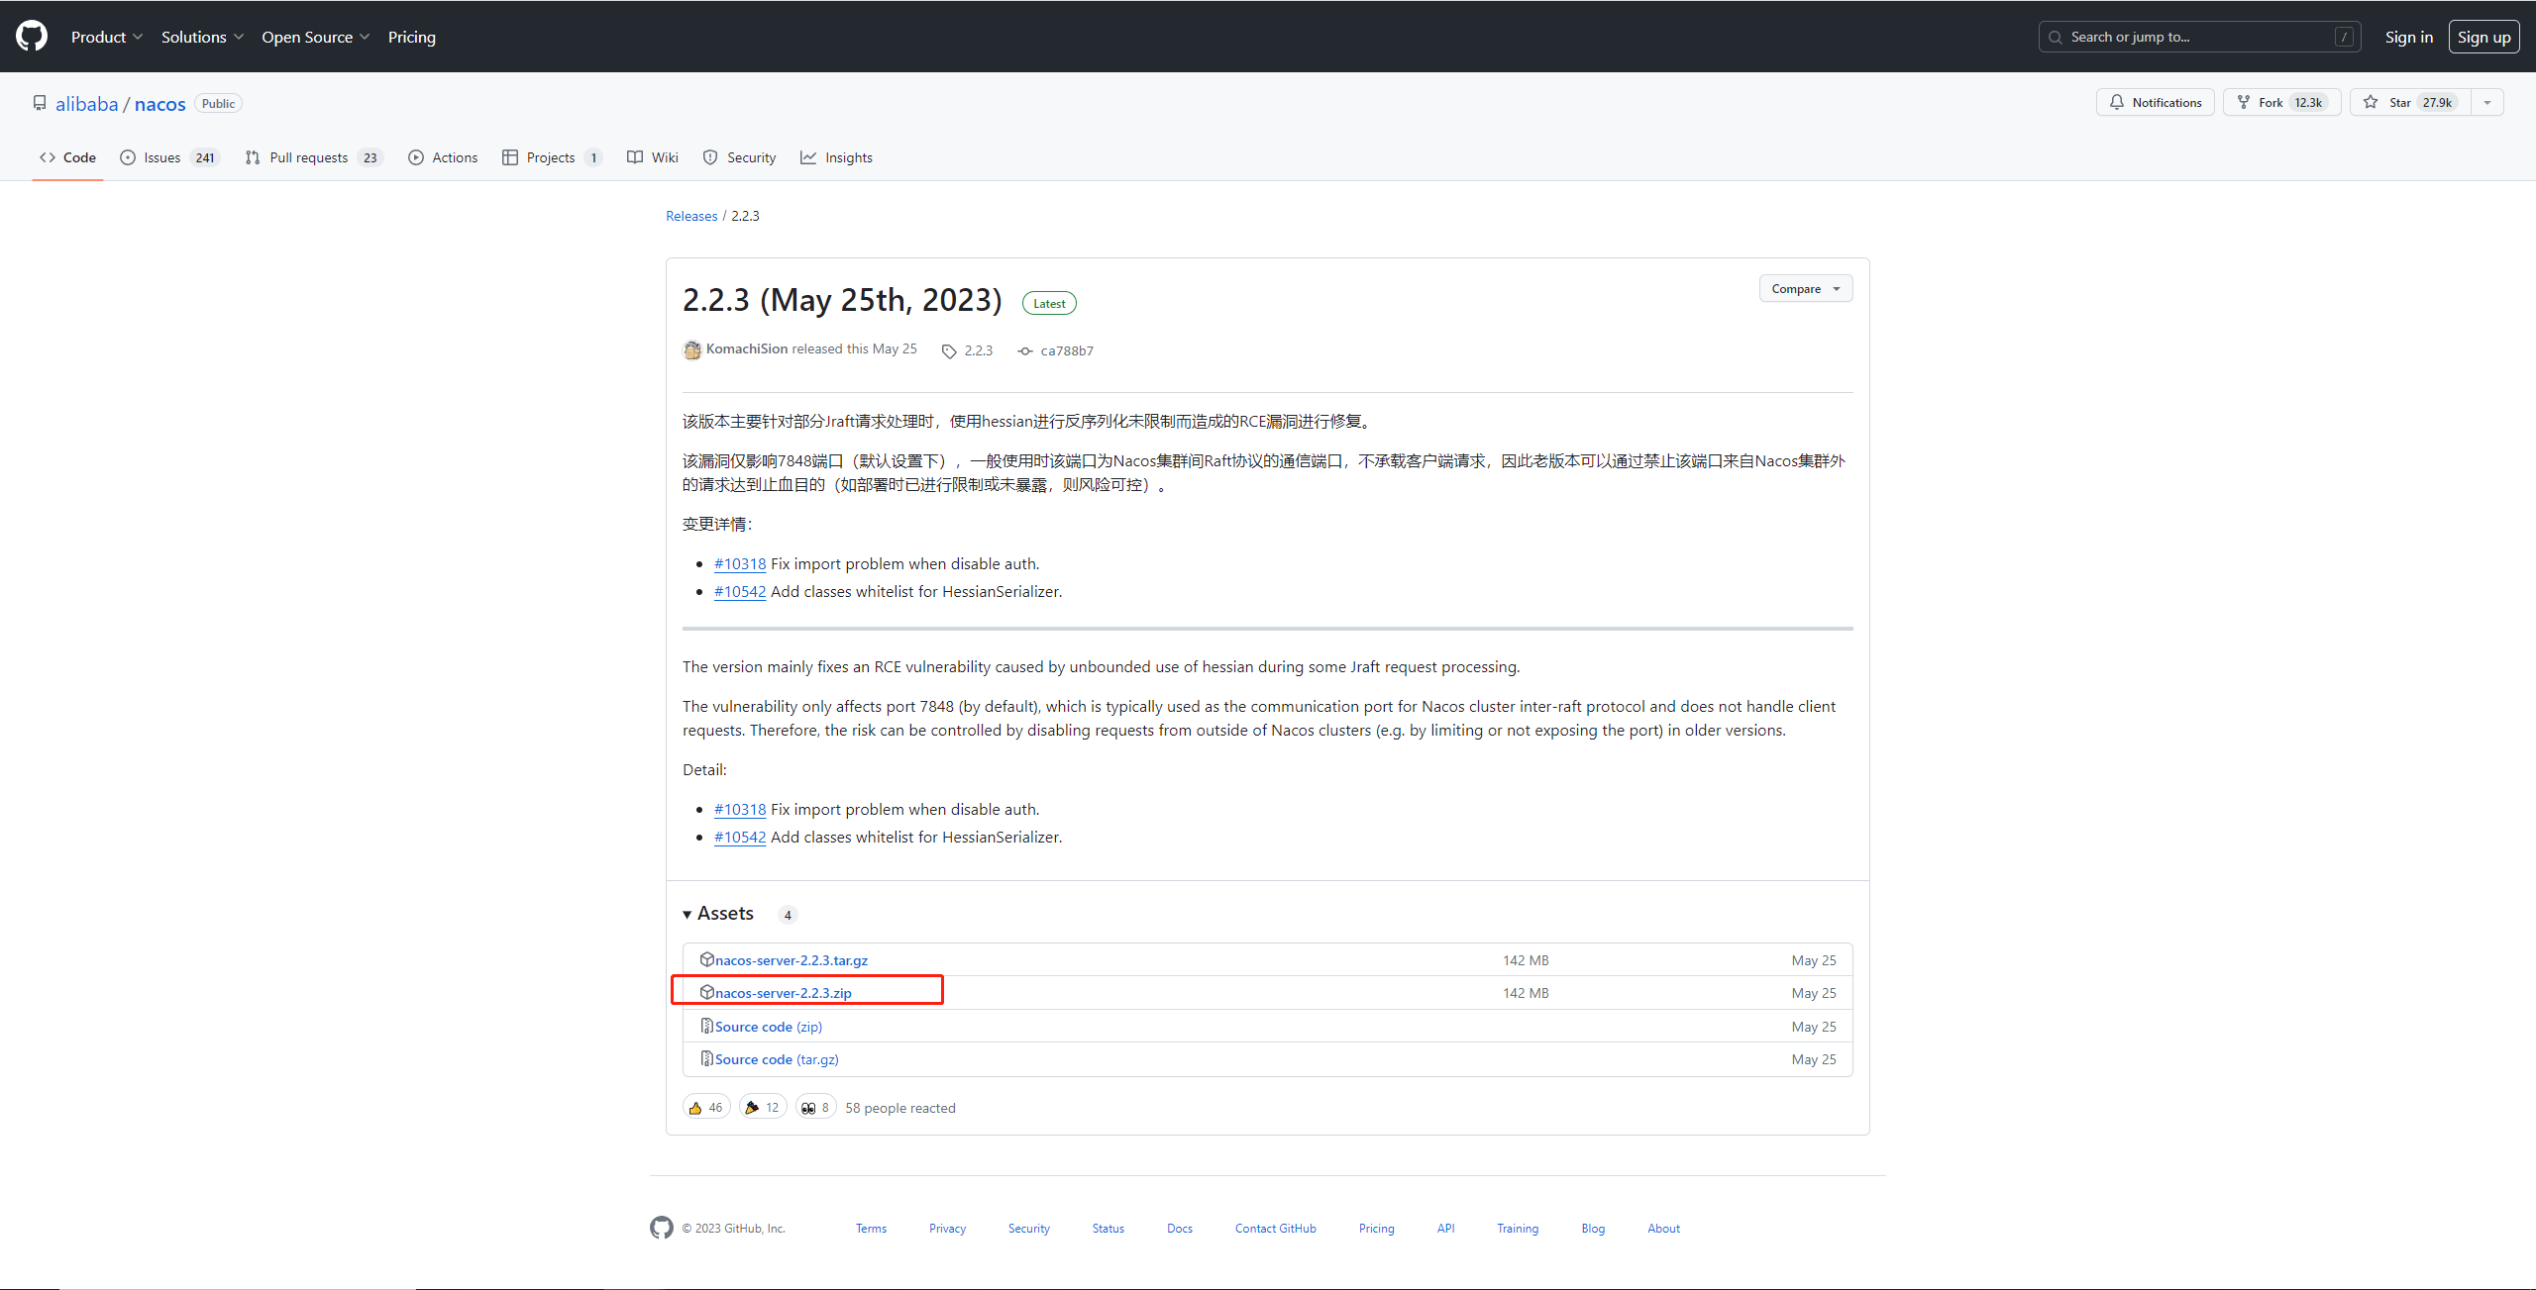Open the Compare dropdown
The width and height of the screenshot is (2536, 1290).
[1806, 288]
